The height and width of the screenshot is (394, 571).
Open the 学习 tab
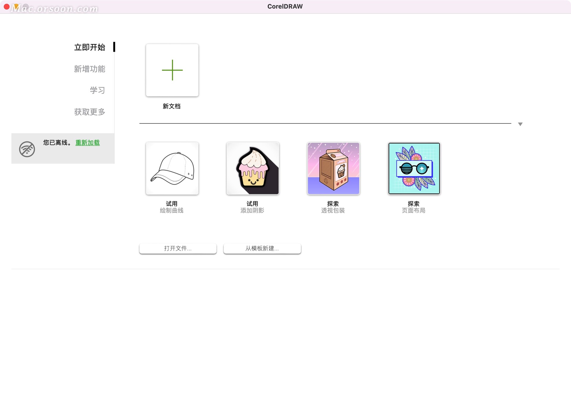pos(97,90)
